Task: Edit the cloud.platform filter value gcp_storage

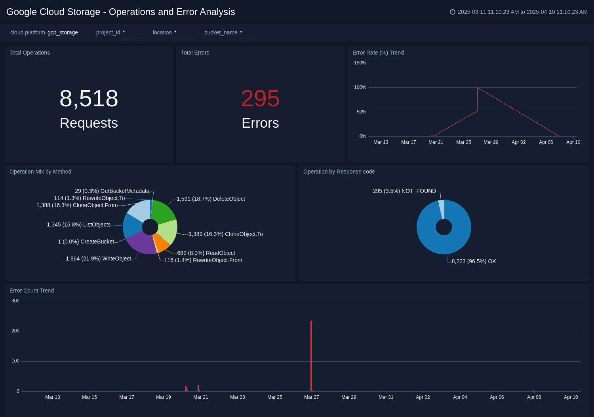Action: tap(62, 32)
